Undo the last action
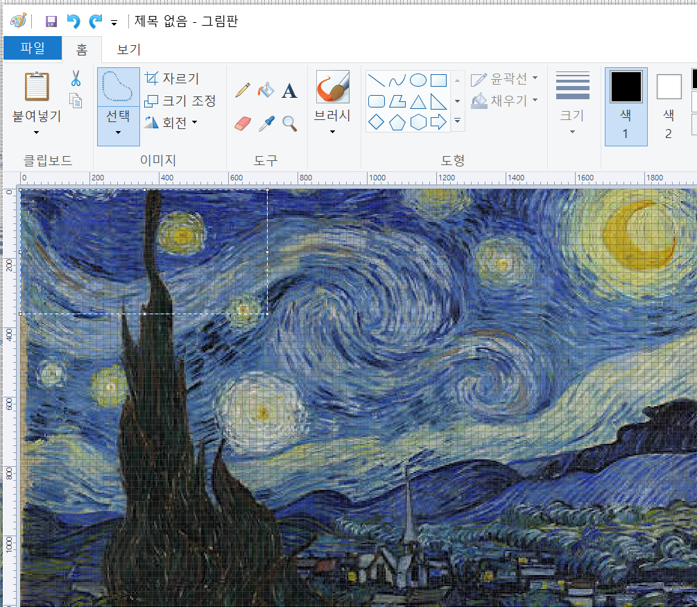 tap(73, 22)
